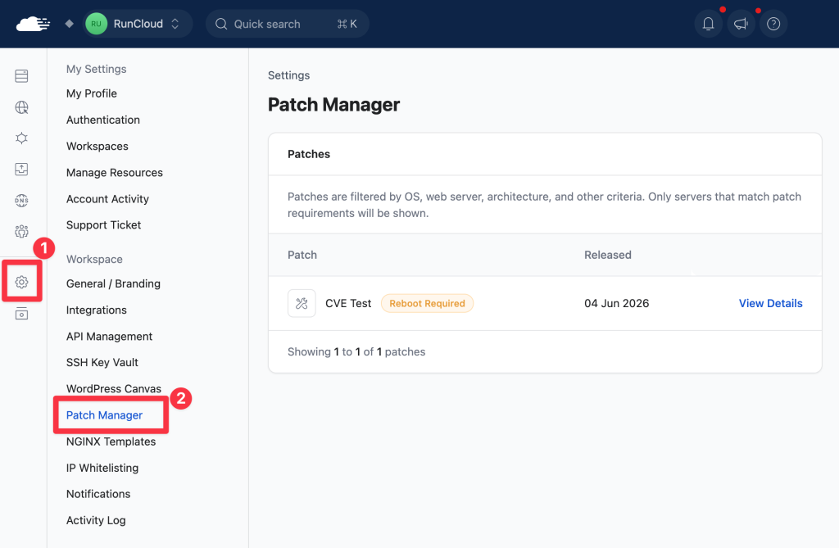This screenshot has height=548, width=839.
Task: Open the globe web applications icon
Action: (x=21, y=107)
